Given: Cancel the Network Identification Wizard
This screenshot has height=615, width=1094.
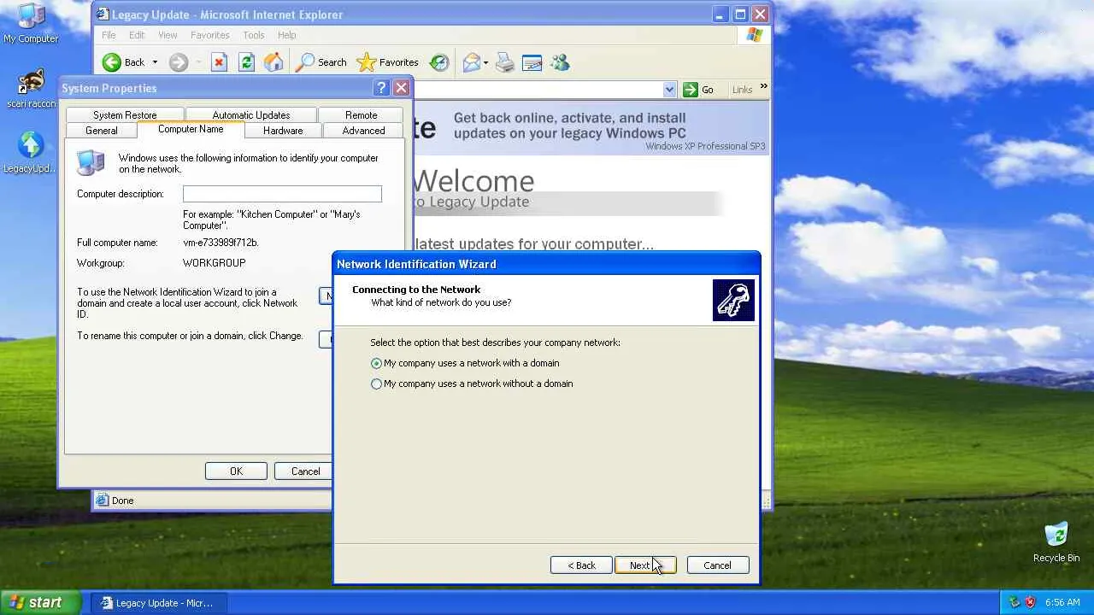Looking at the screenshot, I should [717, 565].
